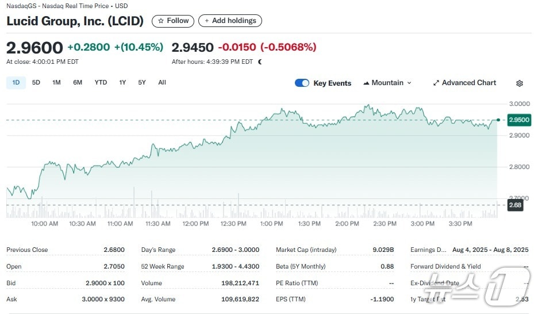Click the plus icon in Add holdings
This screenshot has height=314, width=538.
206,21
